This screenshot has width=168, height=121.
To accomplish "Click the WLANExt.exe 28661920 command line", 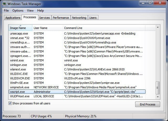I will (94, 69).
